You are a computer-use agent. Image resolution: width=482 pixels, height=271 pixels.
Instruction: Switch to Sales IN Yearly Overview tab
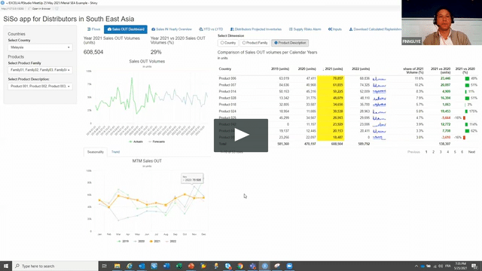point(172,29)
